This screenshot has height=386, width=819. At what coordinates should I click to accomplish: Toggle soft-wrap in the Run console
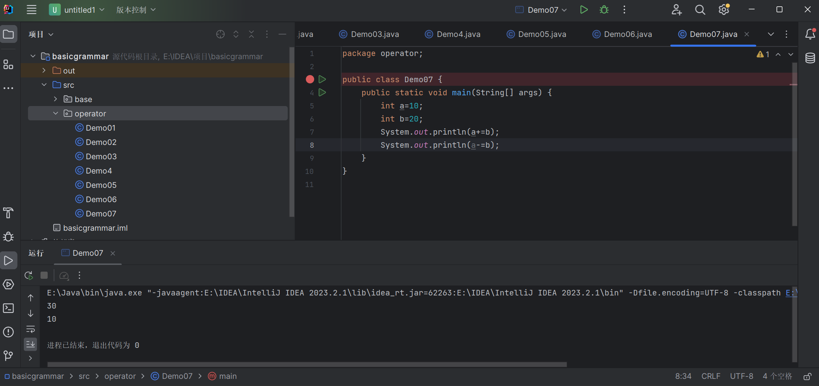(31, 329)
